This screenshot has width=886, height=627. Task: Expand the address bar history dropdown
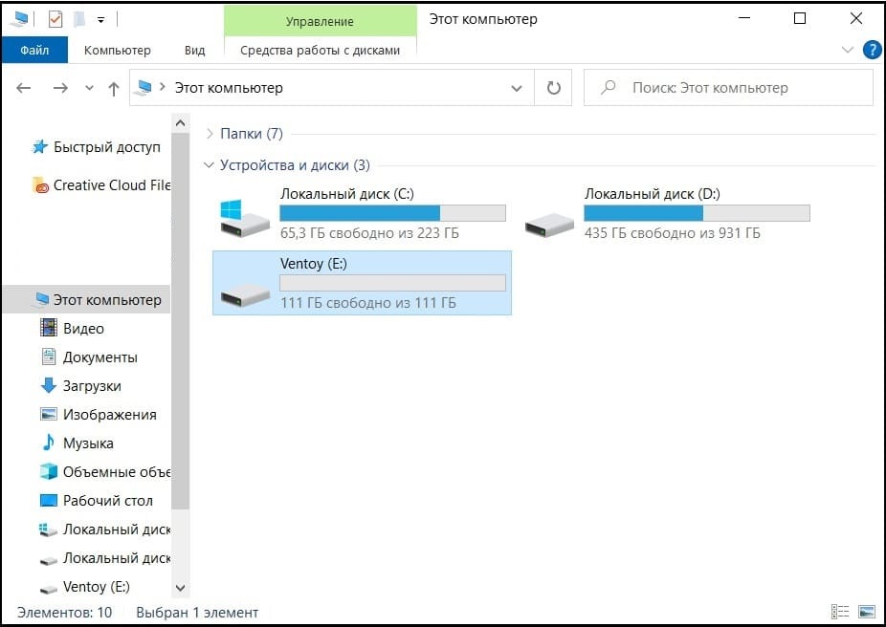click(517, 88)
